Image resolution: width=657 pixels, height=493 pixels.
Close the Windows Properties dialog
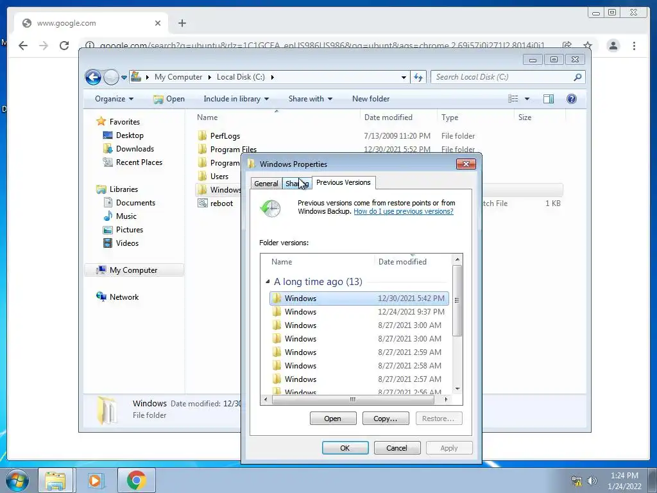click(x=466, y=164)
